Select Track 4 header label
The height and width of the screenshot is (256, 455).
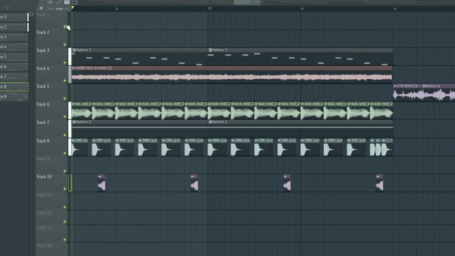[43, 68]
